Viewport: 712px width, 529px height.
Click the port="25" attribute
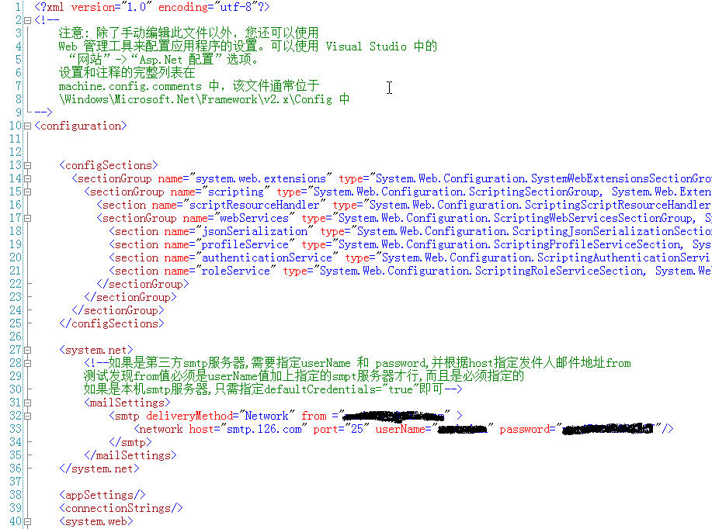pyautogui.click(x=341, y=429)
